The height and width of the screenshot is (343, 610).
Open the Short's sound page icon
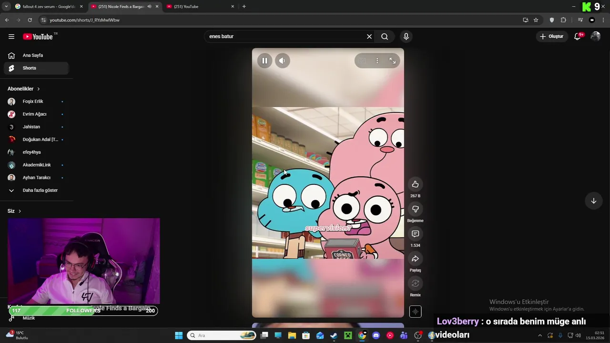[415, 312]
